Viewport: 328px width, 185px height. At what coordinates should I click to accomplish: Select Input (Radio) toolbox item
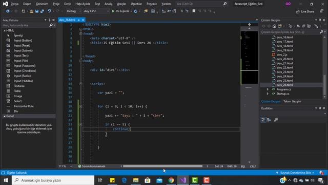click(23, 76)
